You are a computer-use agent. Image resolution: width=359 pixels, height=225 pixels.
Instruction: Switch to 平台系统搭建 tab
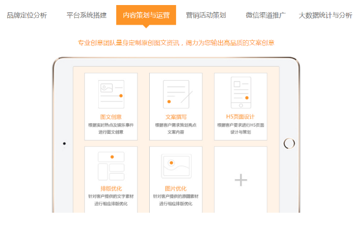point(86,15)
